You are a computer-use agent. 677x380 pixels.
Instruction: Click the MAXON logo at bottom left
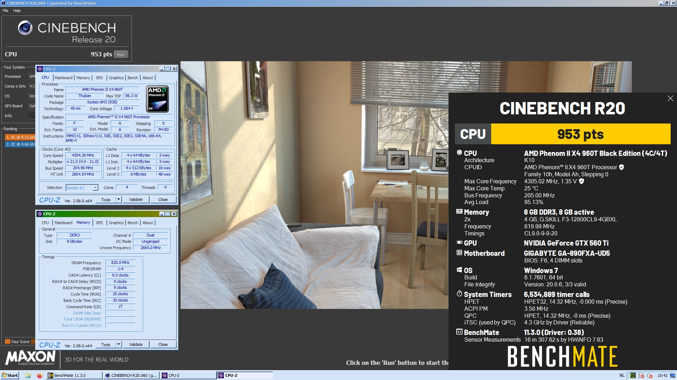pyautogui.click(x=30, y=358)
